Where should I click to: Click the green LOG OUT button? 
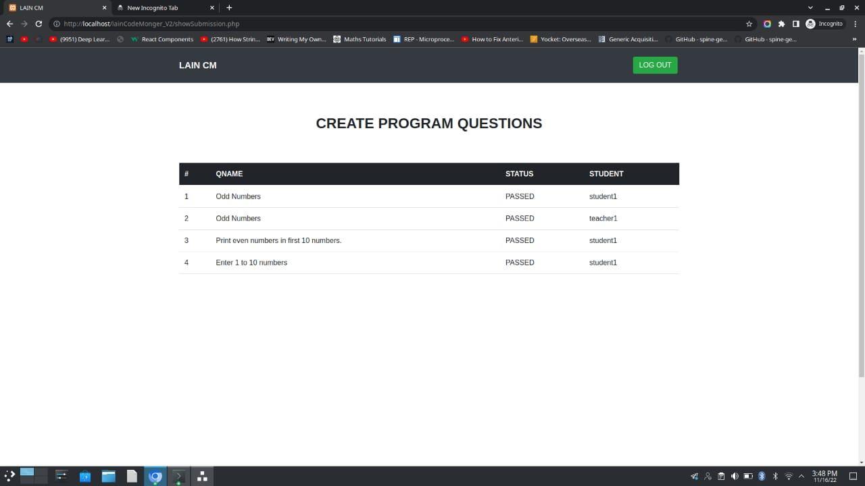coord(655,65)
